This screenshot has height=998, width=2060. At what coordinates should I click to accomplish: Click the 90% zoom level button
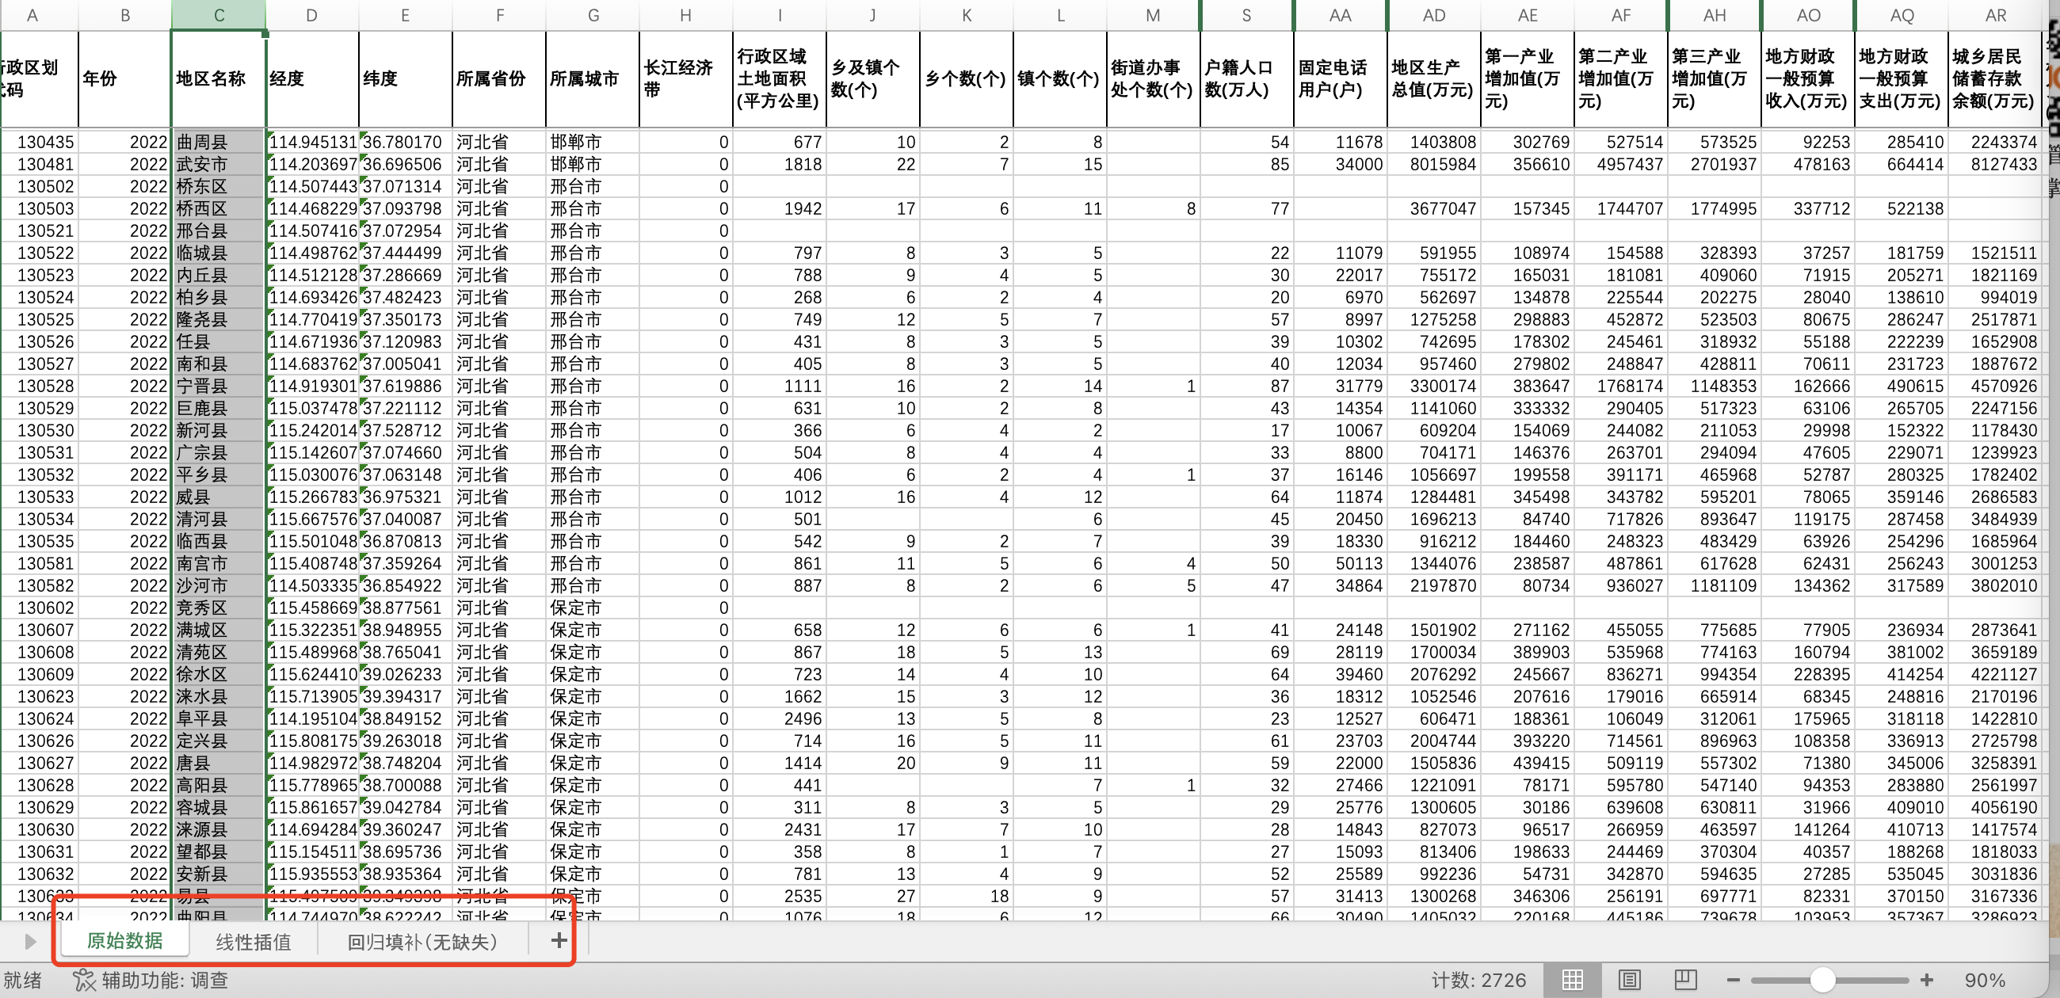point(1984,980)
